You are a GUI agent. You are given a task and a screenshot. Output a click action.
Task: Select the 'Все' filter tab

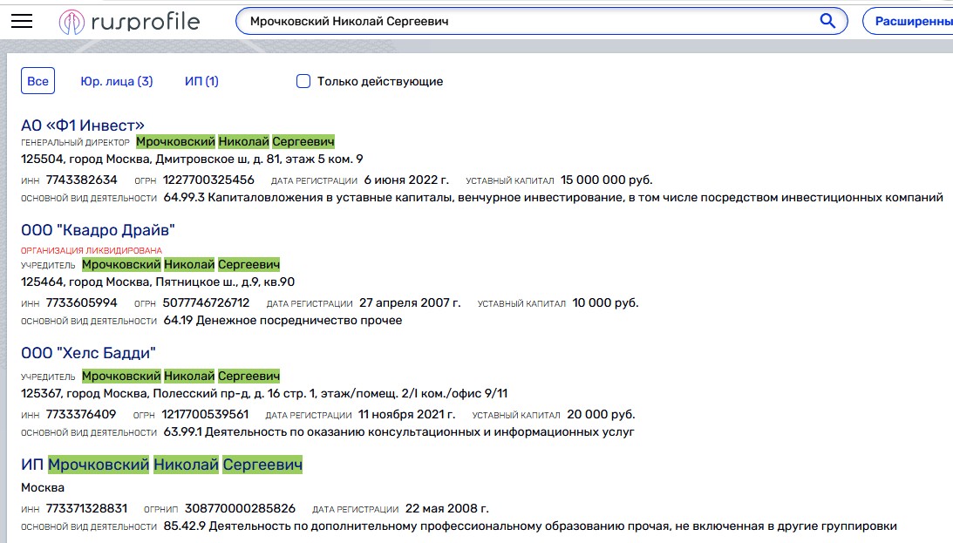37,81
